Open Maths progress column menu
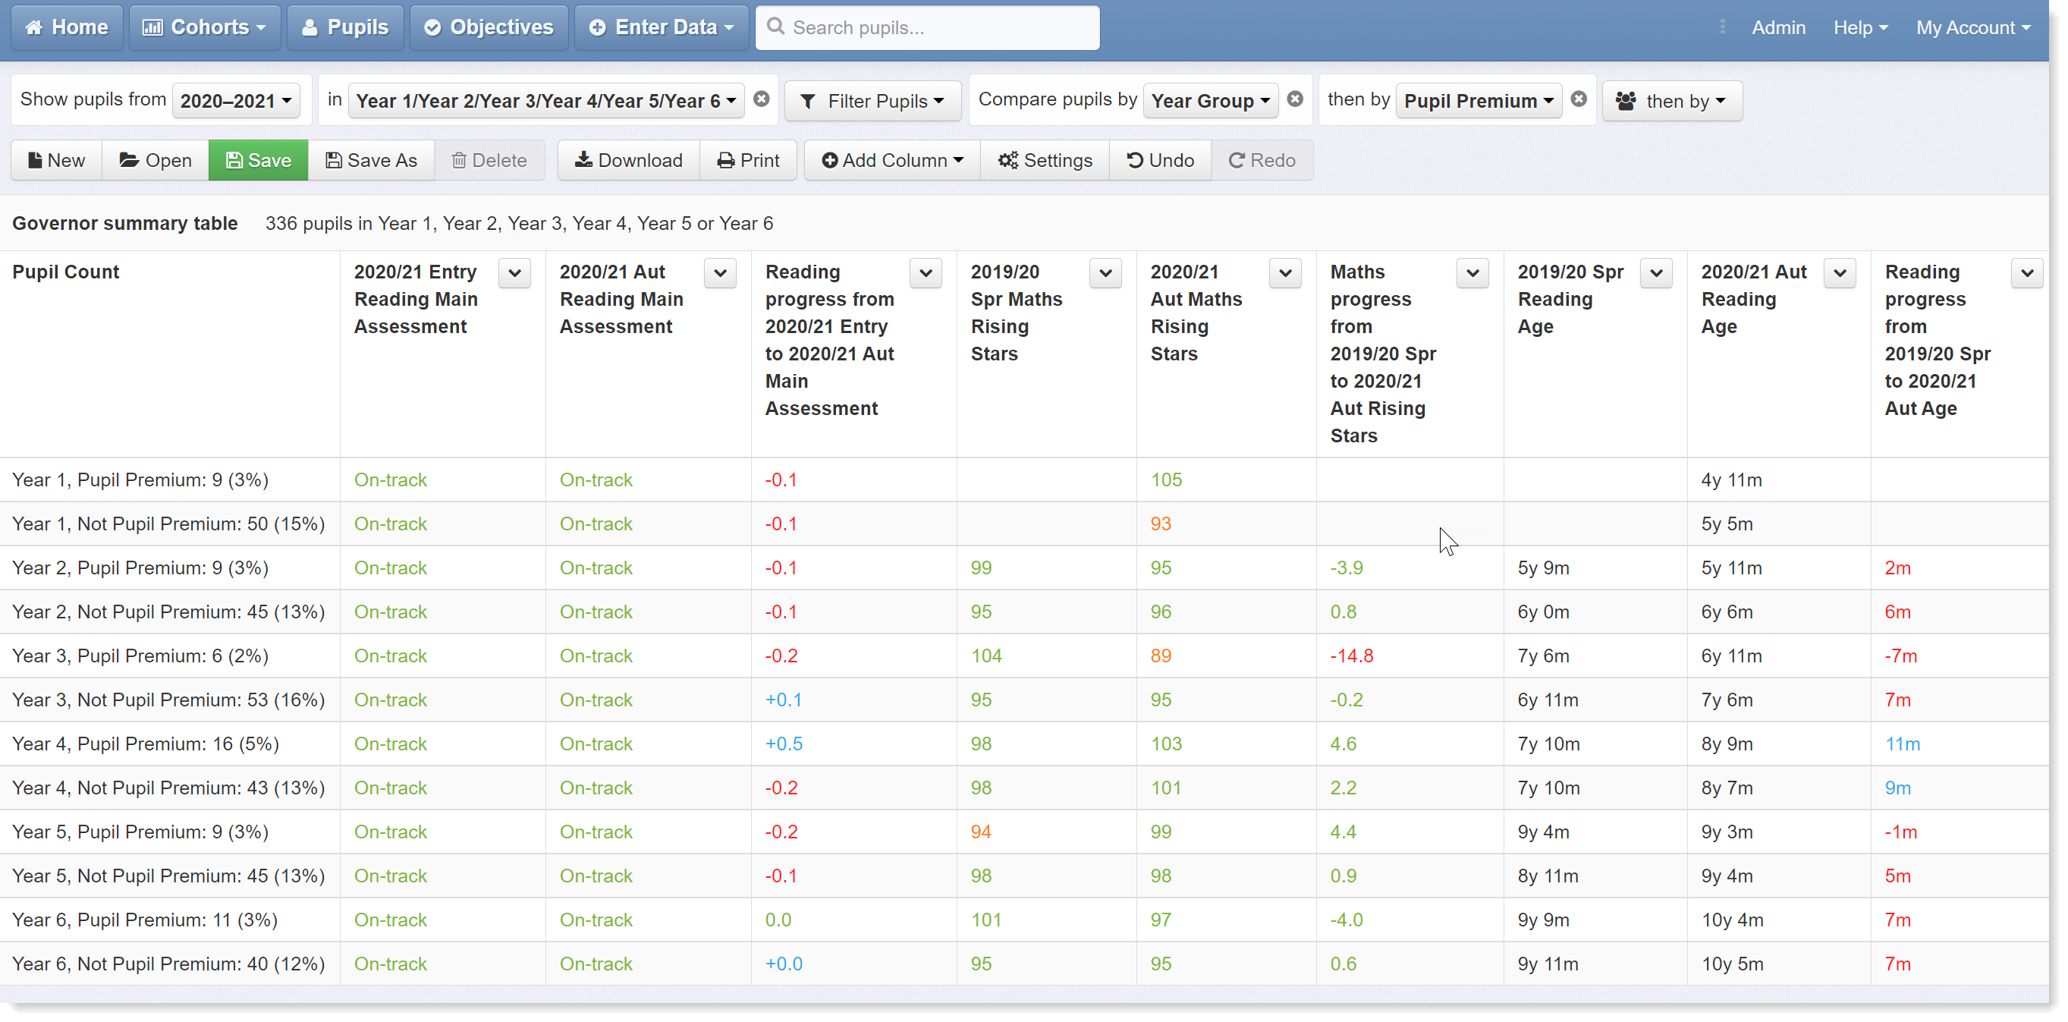 pos(1472,273)
